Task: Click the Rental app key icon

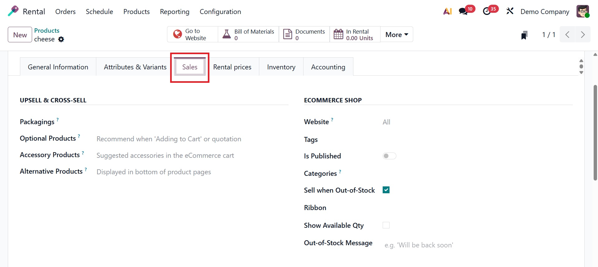Action: (x=13, y=12)
